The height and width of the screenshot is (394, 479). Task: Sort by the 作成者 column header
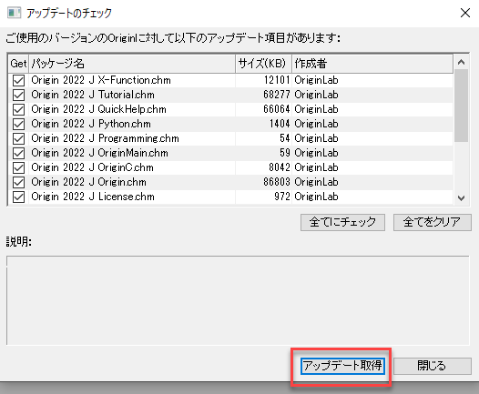(372, 64)
